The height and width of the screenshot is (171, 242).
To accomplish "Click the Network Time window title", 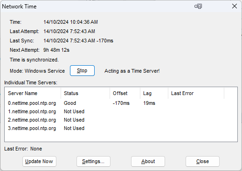I will coord(19,7).
